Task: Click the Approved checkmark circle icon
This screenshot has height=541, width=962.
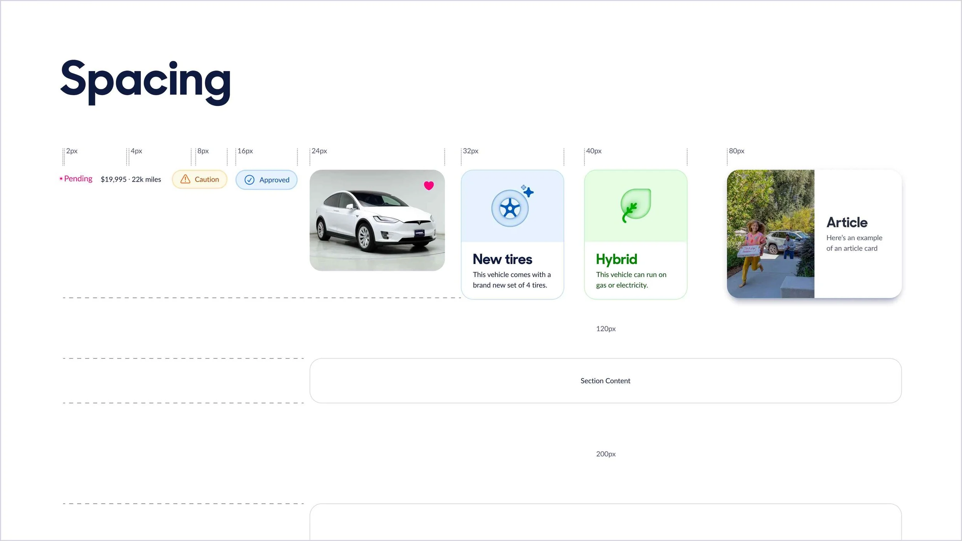Action: [x=249, y=180]
